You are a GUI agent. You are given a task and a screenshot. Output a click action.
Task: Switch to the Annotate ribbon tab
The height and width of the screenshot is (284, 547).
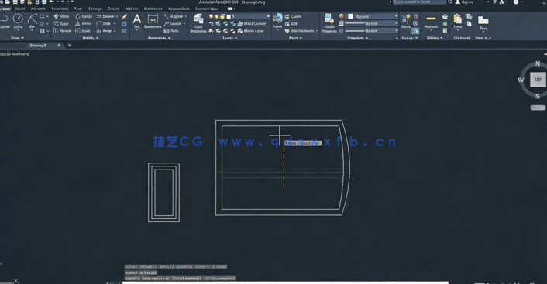click(x=38, y=9)
